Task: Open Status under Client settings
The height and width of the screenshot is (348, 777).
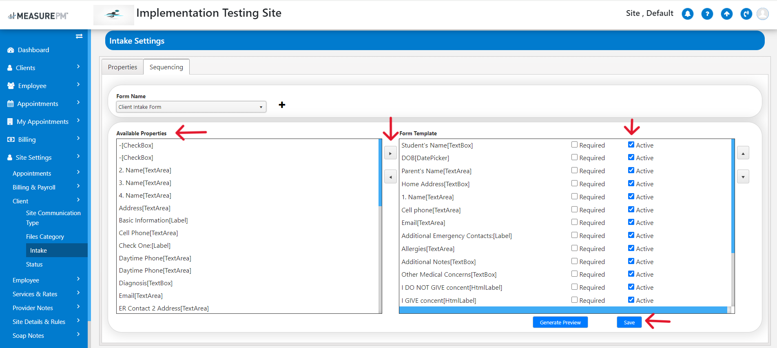Action: coord(34,264)
